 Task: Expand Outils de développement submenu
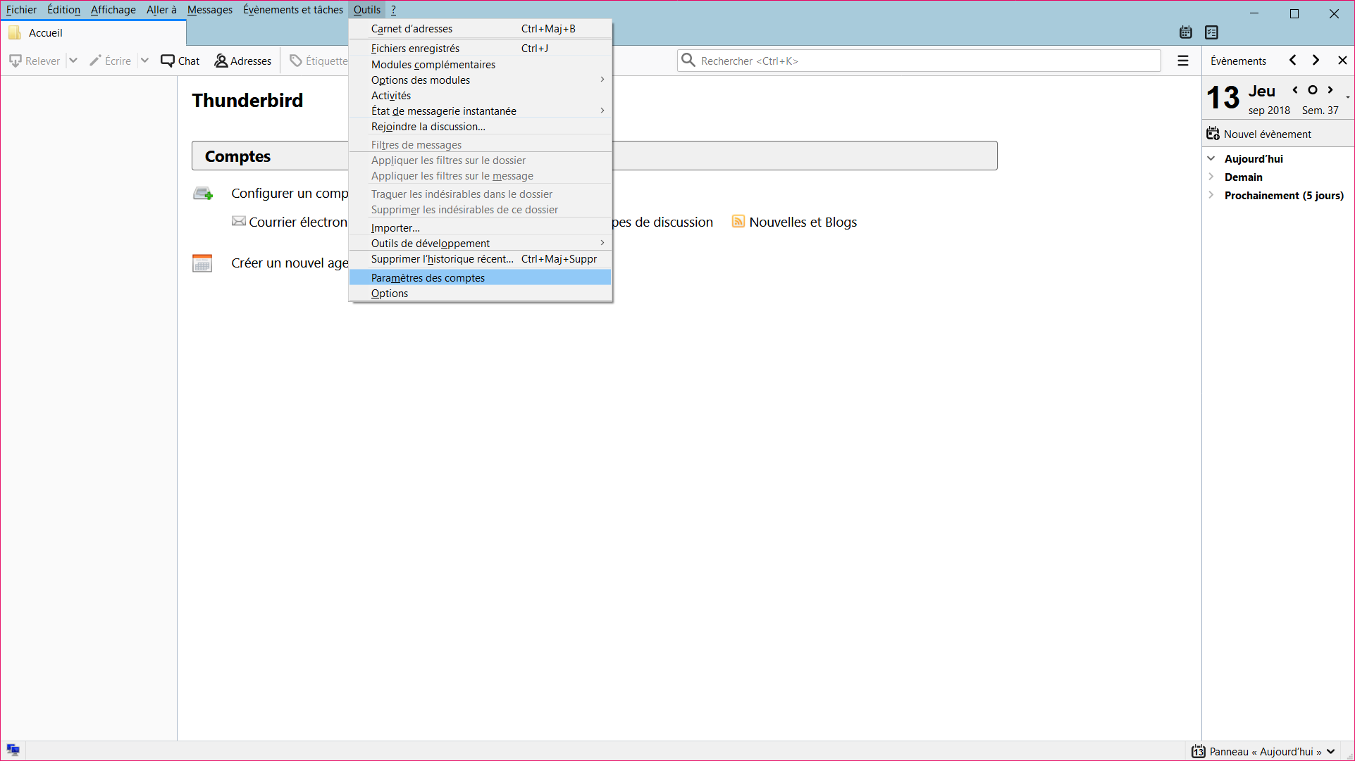[x=602, y=243]
